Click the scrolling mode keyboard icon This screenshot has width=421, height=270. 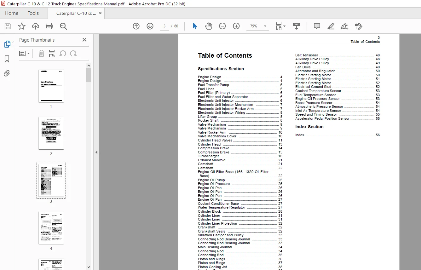(x=297, y=26)
